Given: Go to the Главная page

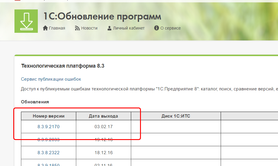Looking at the screenshot, I should 57,28.
